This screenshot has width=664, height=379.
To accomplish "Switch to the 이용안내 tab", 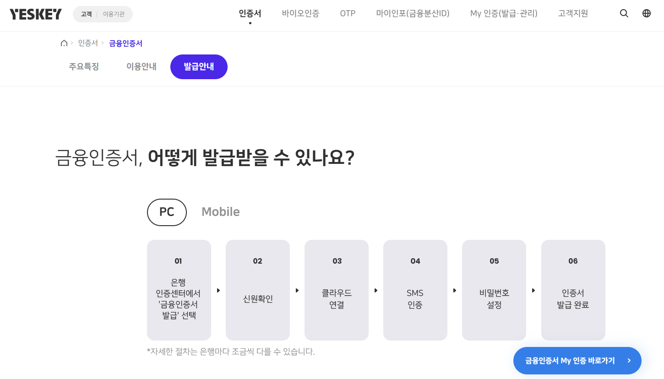I will click(x=141, y=66).
